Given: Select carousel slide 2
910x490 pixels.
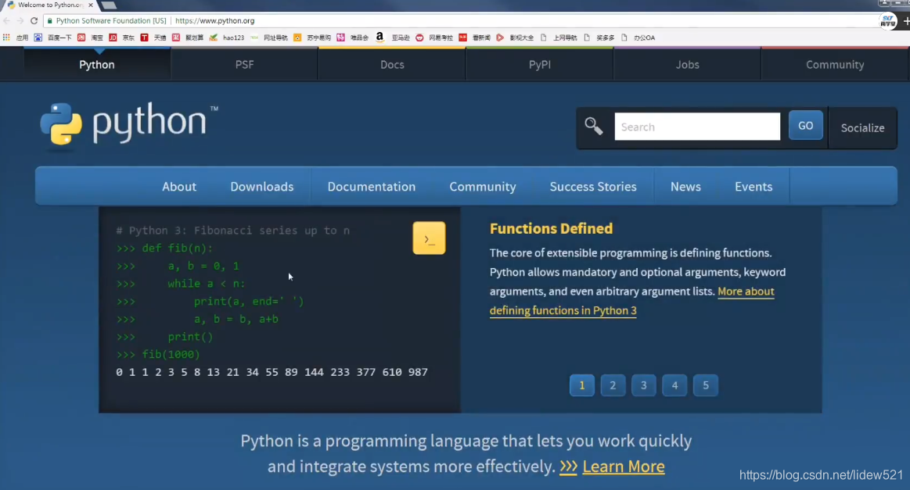Looking at the screenshot, I should click(613, 385).
